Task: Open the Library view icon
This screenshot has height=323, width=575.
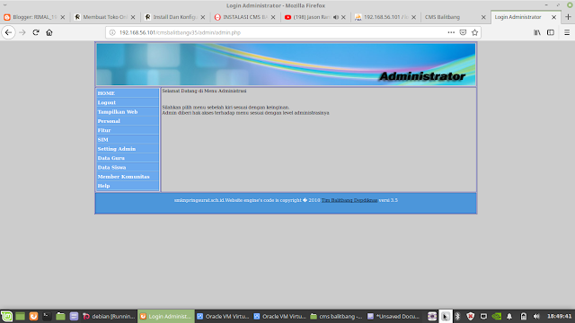Action: click(537, 32)
